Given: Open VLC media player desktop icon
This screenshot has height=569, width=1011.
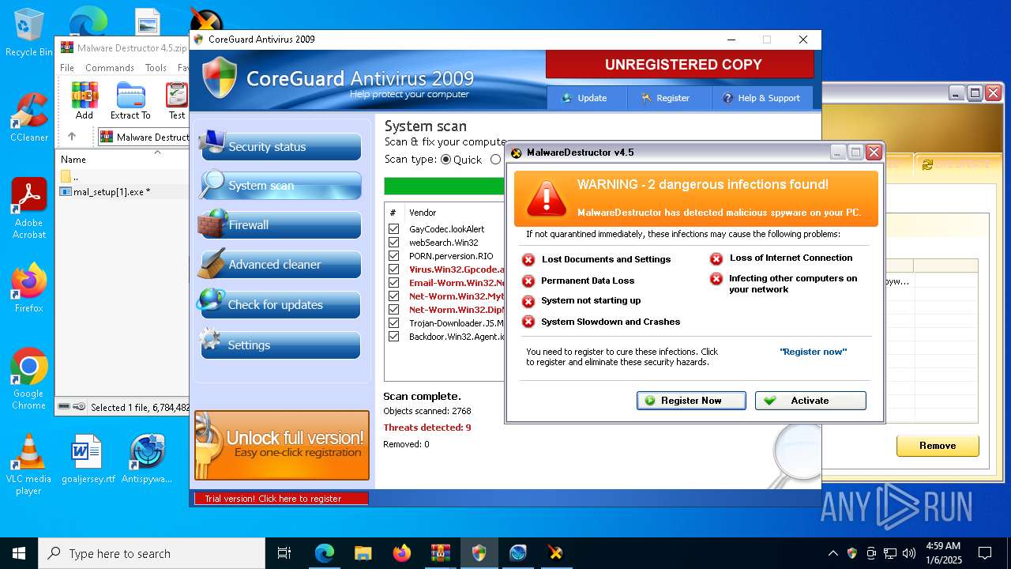Looking at the screenshot, I should coord(28,465).
